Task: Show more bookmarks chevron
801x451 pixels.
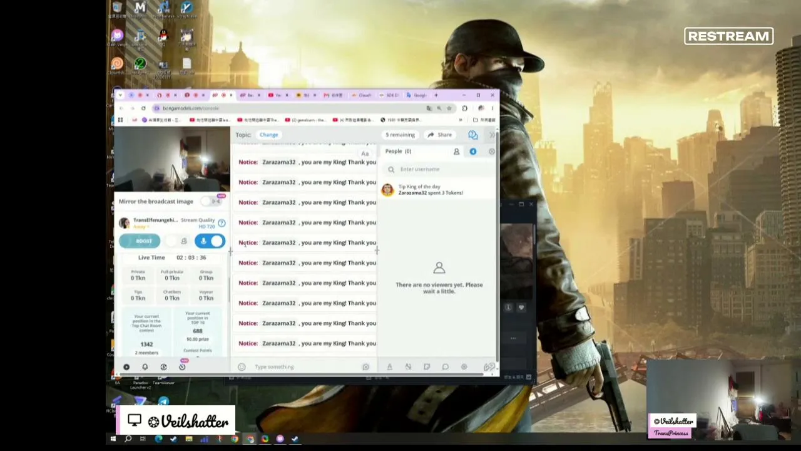Action: [x=461, y=120]
